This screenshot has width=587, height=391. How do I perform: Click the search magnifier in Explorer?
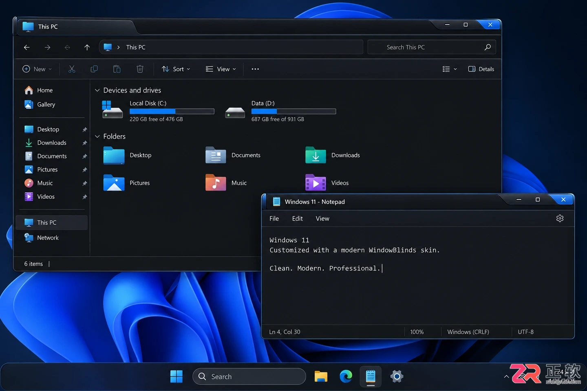pos(488,47)
